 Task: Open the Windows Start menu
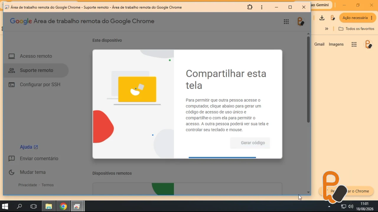click(x=5, y=206)
